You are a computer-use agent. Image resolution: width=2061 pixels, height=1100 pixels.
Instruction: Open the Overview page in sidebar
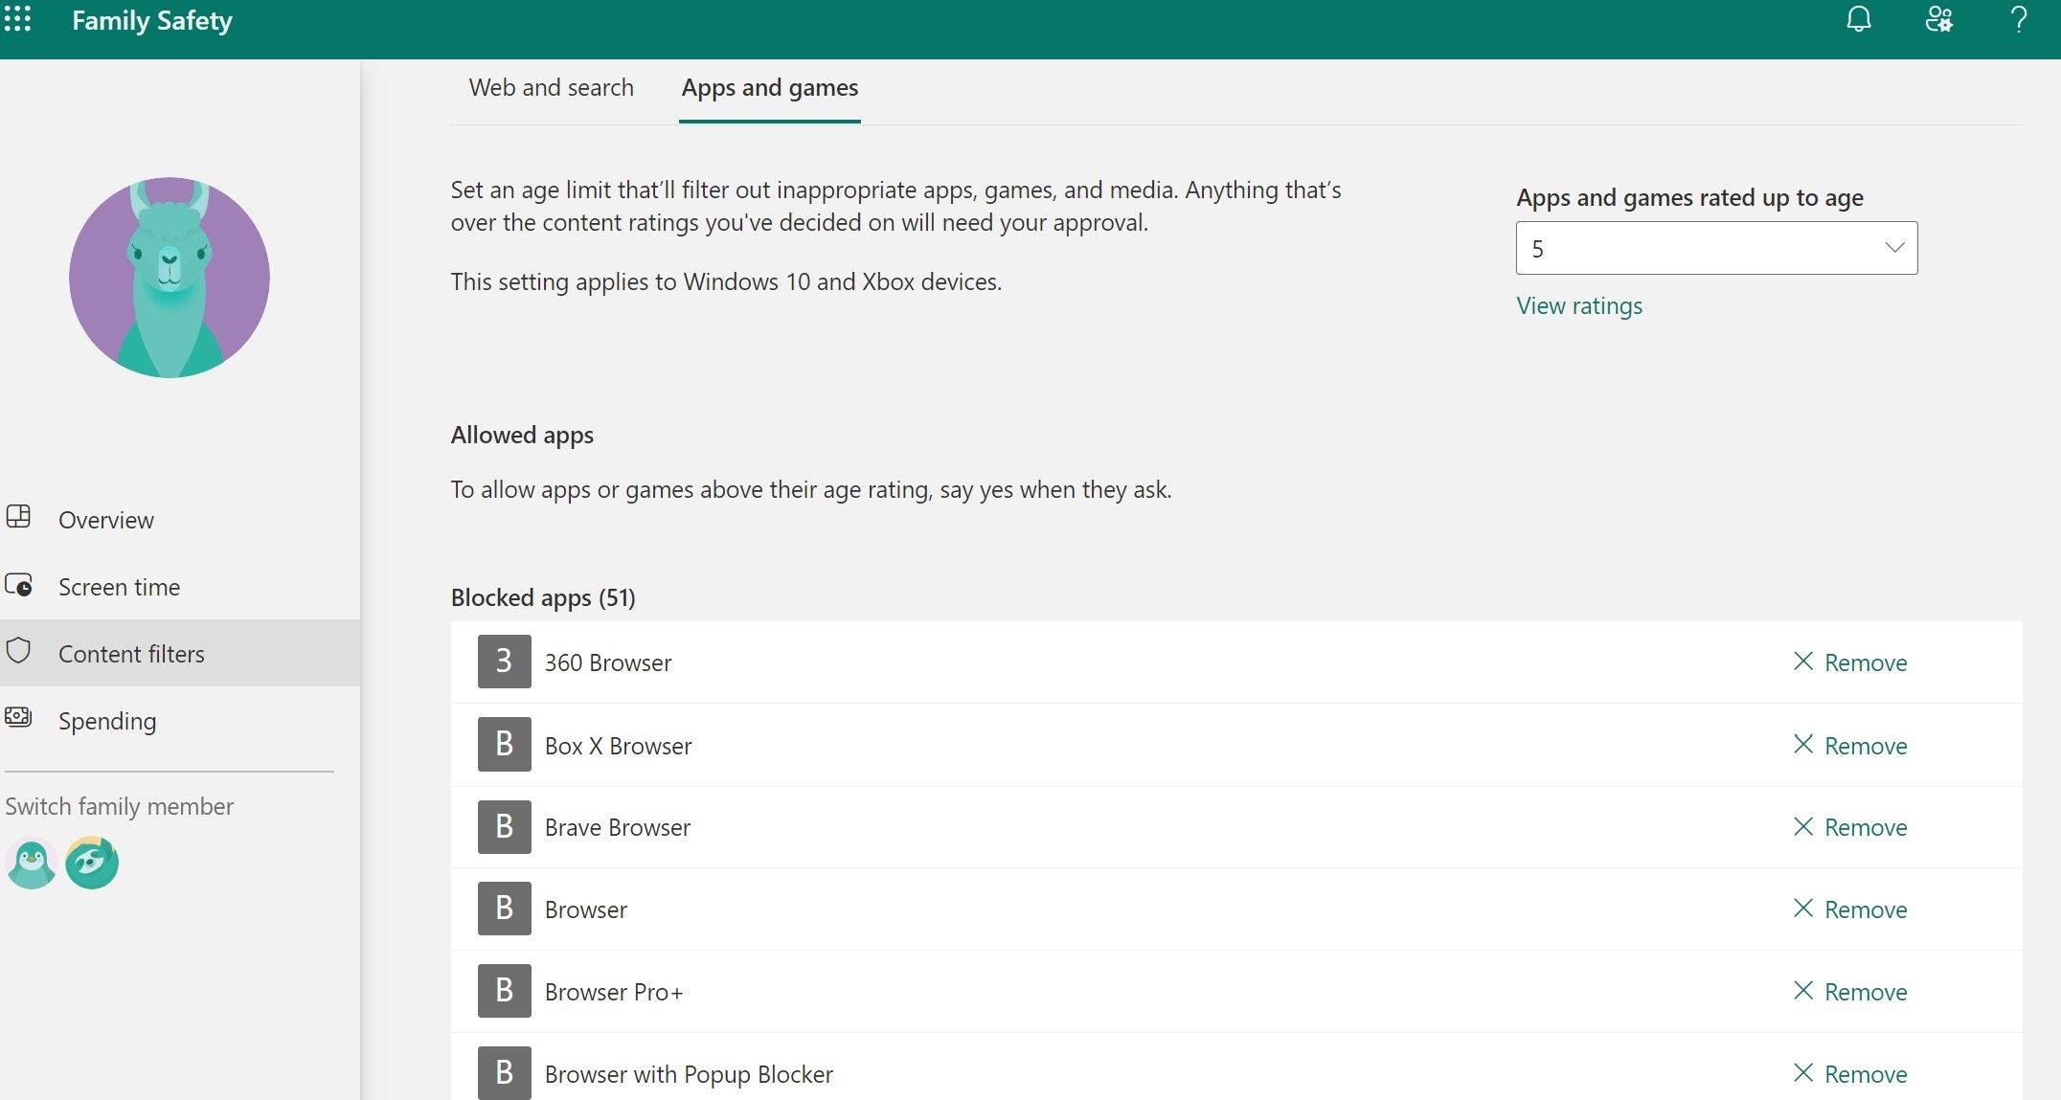click(180, 520)
